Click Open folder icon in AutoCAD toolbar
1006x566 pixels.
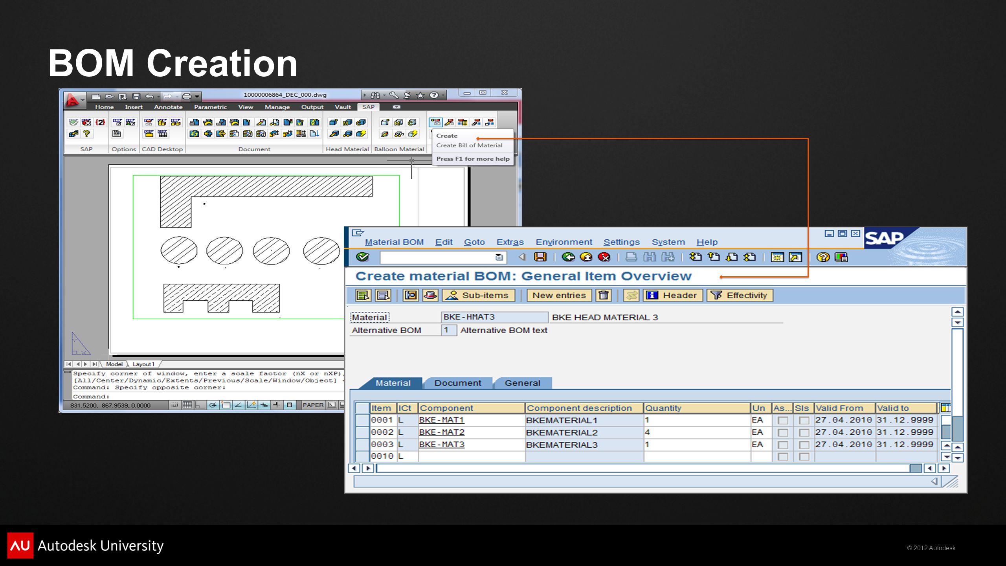tap(110, 96)
